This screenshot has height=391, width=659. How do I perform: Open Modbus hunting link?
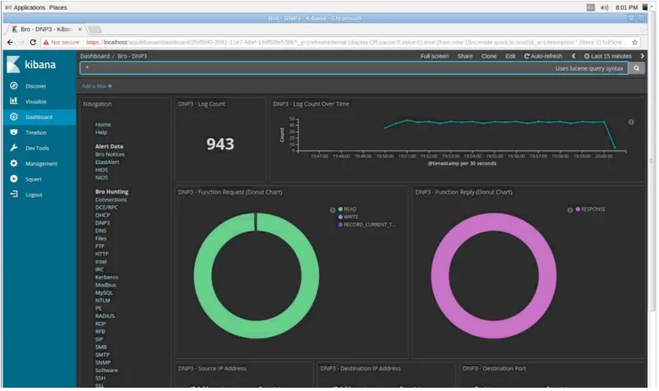(105, 285)
